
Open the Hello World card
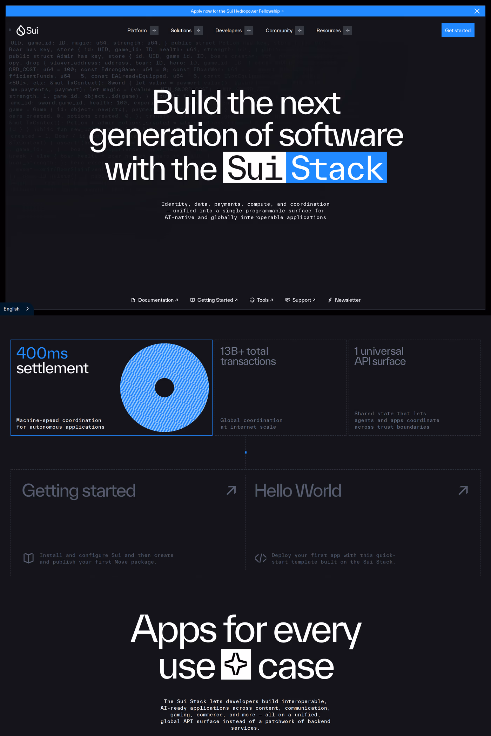(x=363, y=523)
